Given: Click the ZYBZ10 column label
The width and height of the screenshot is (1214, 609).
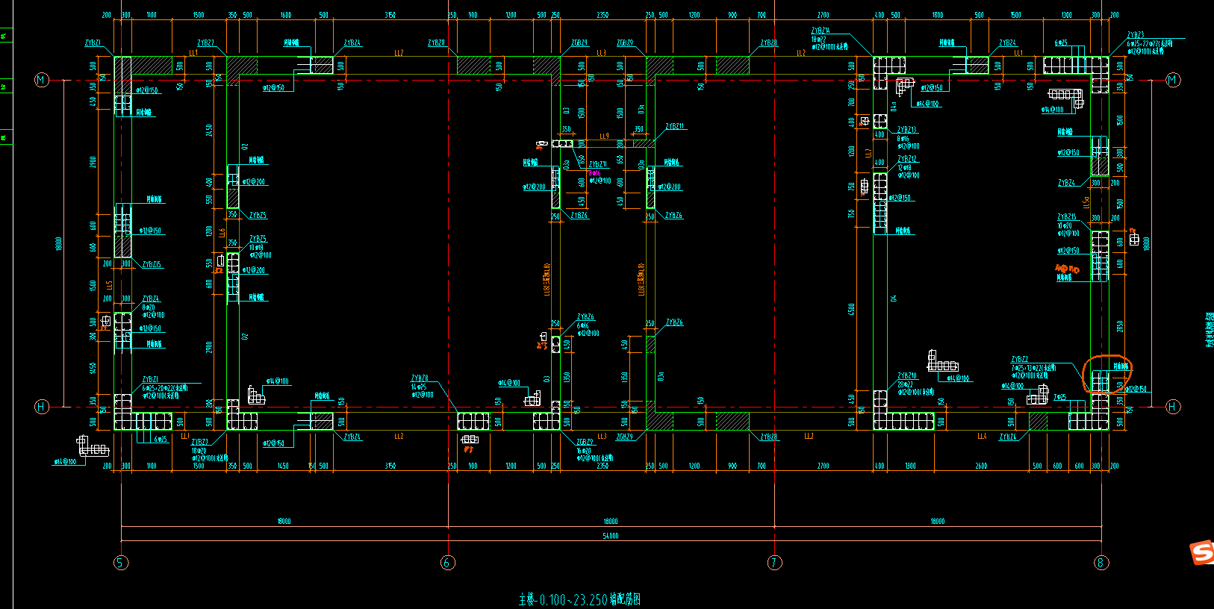Looking at the screenshot, I should point(907,376).
